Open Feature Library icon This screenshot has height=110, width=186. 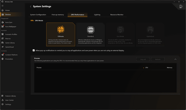coord(3,96)
